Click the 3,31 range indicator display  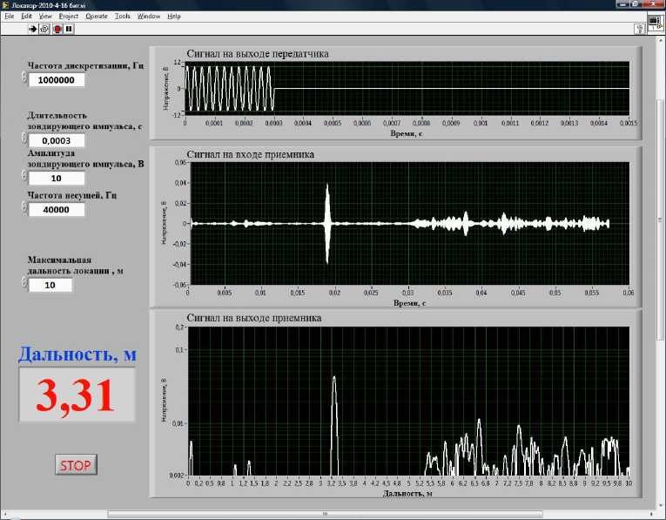click(x=77, y=396)
